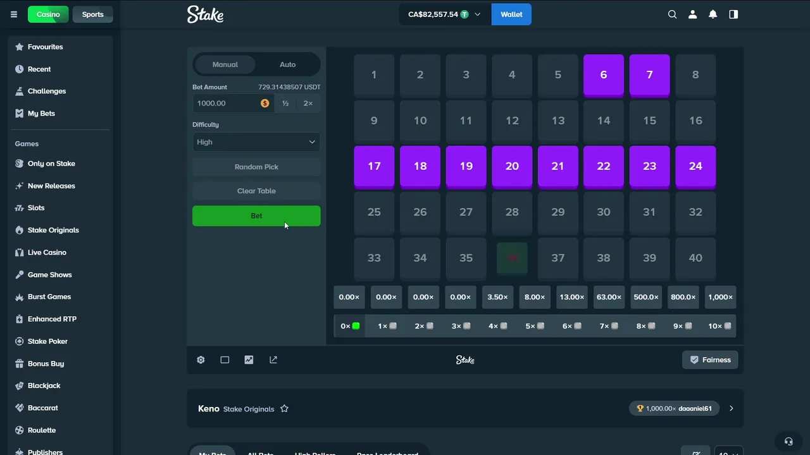The width and height of the screenshot is (810, 455).
Task: Open Enhanced RTP in the sidebar
Action: click(x=61, y=319)
